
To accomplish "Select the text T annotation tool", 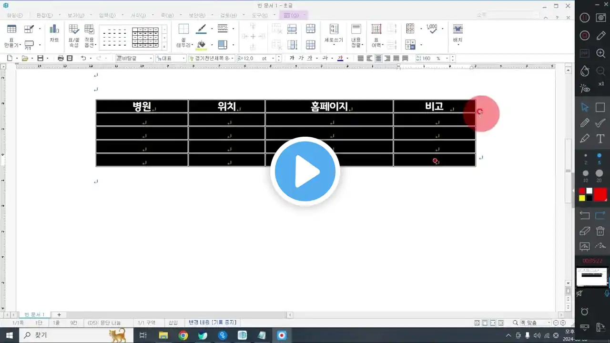I will click(600, 139).
